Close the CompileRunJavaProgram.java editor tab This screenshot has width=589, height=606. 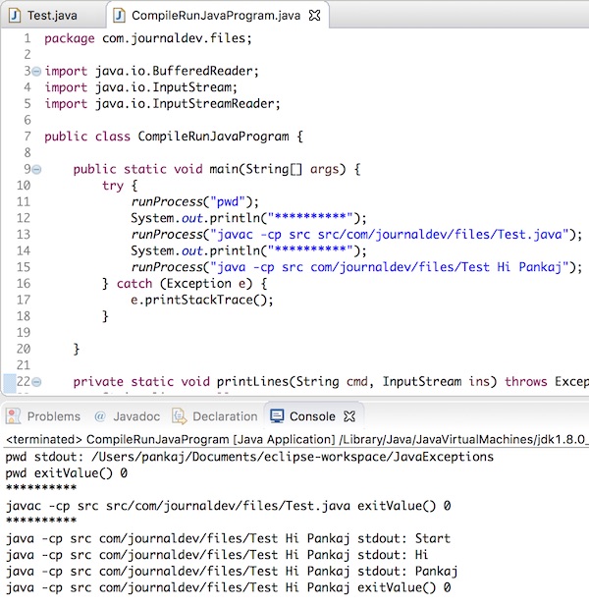pos(315,16)
